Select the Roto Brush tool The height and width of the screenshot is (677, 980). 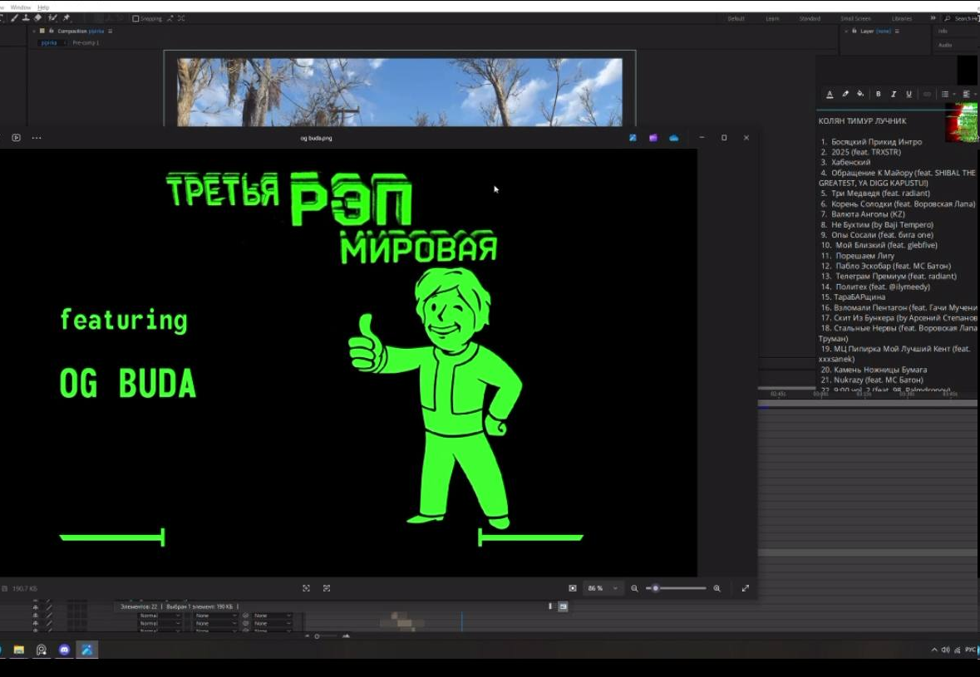(52, 18)
